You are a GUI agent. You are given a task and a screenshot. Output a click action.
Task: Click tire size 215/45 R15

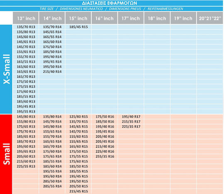point(78,191)
